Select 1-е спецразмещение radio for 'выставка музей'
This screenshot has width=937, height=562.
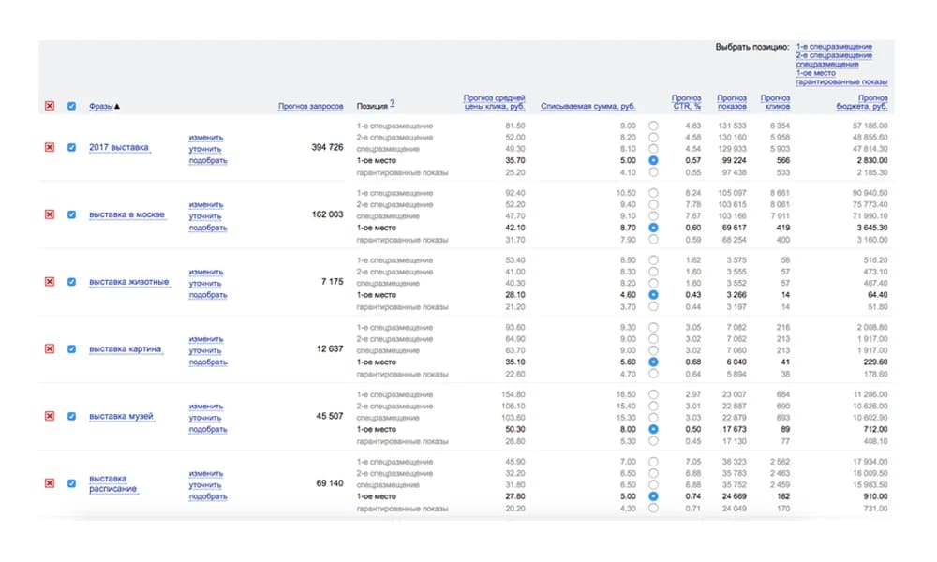pos(654,394)
